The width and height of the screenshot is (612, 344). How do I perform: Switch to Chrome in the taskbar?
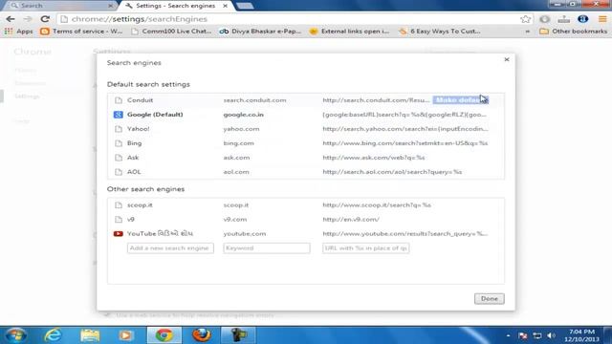point(164,335)
